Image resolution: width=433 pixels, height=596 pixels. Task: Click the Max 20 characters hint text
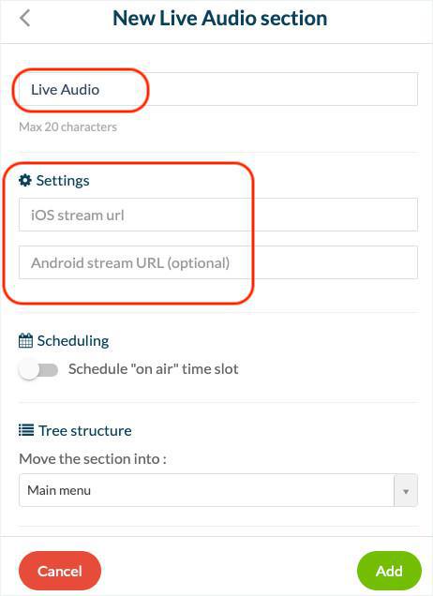pos(68,127)
